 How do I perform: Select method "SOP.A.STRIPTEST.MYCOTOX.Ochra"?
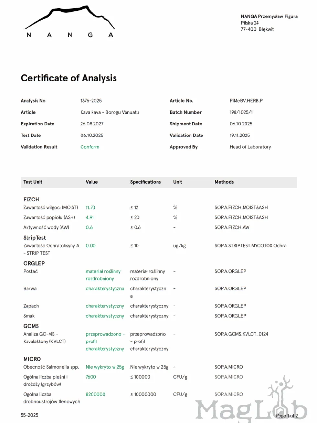(x=250, y=246)
